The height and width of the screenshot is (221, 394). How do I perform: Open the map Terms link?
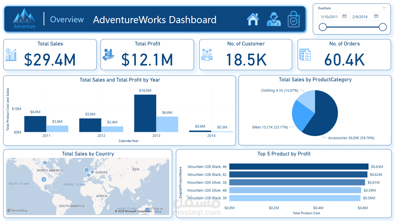tap(158, 211)
